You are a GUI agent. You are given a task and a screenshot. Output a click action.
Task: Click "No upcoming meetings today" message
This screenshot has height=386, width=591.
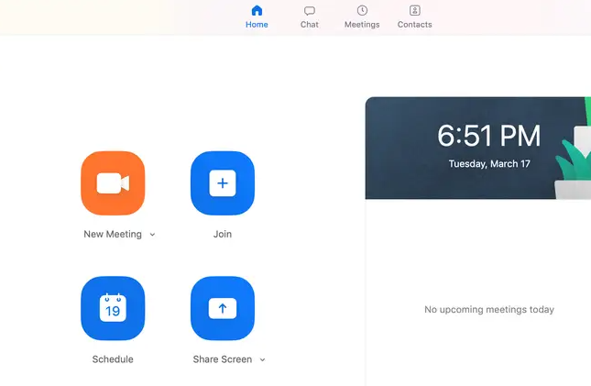(489, 309)
